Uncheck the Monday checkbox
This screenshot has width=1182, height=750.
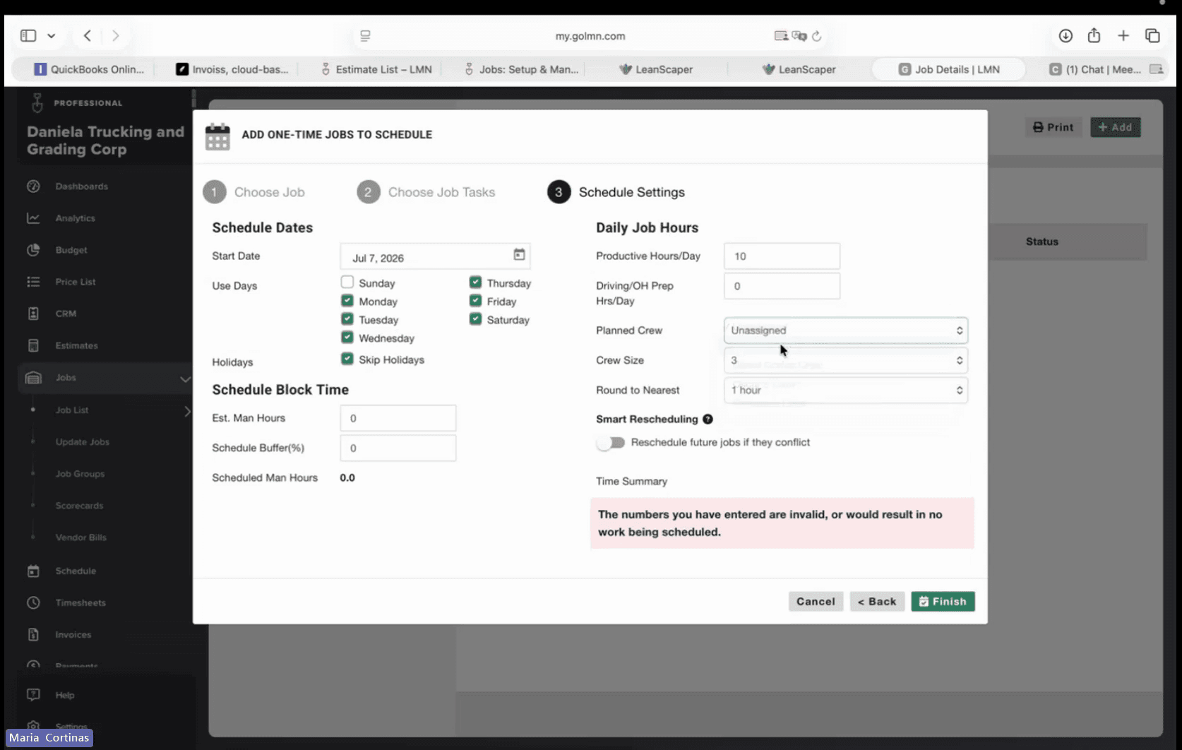pos(347,300)
